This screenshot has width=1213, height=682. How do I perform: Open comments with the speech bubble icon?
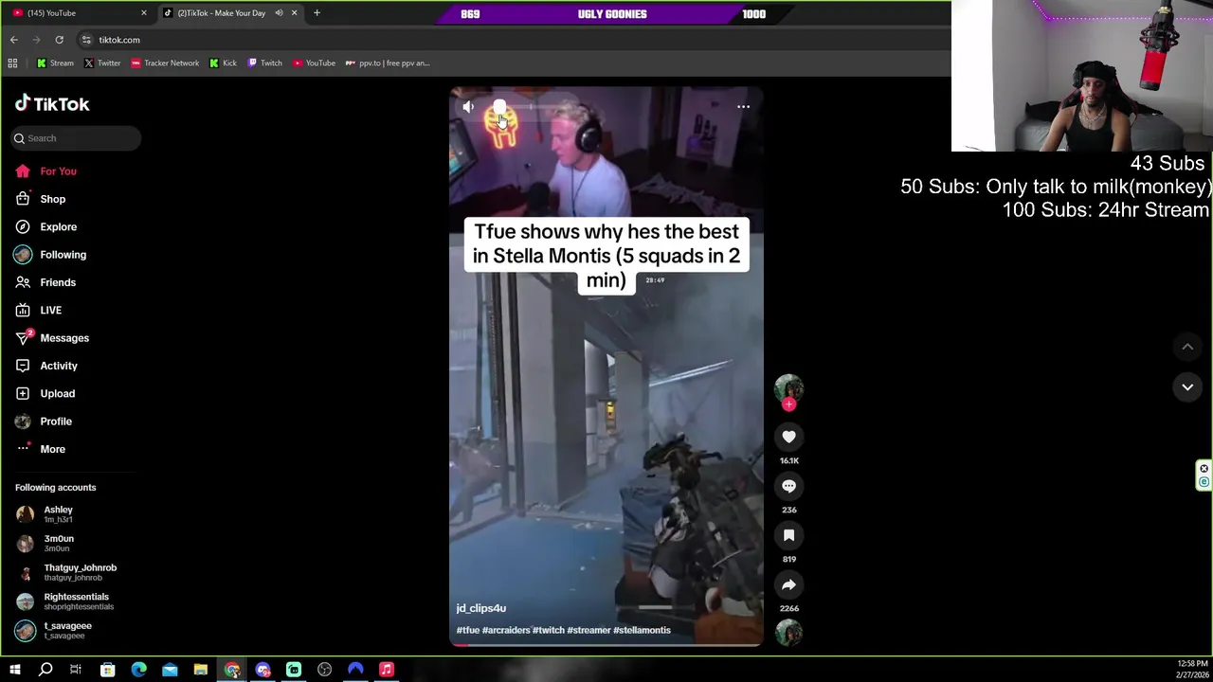[x=788, y=486]
